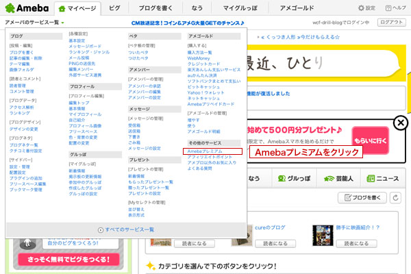Open アメゴールド明細 link
The height and width of the screenshot is (274, 411).
pyautogui.click(x=203, y=132)
